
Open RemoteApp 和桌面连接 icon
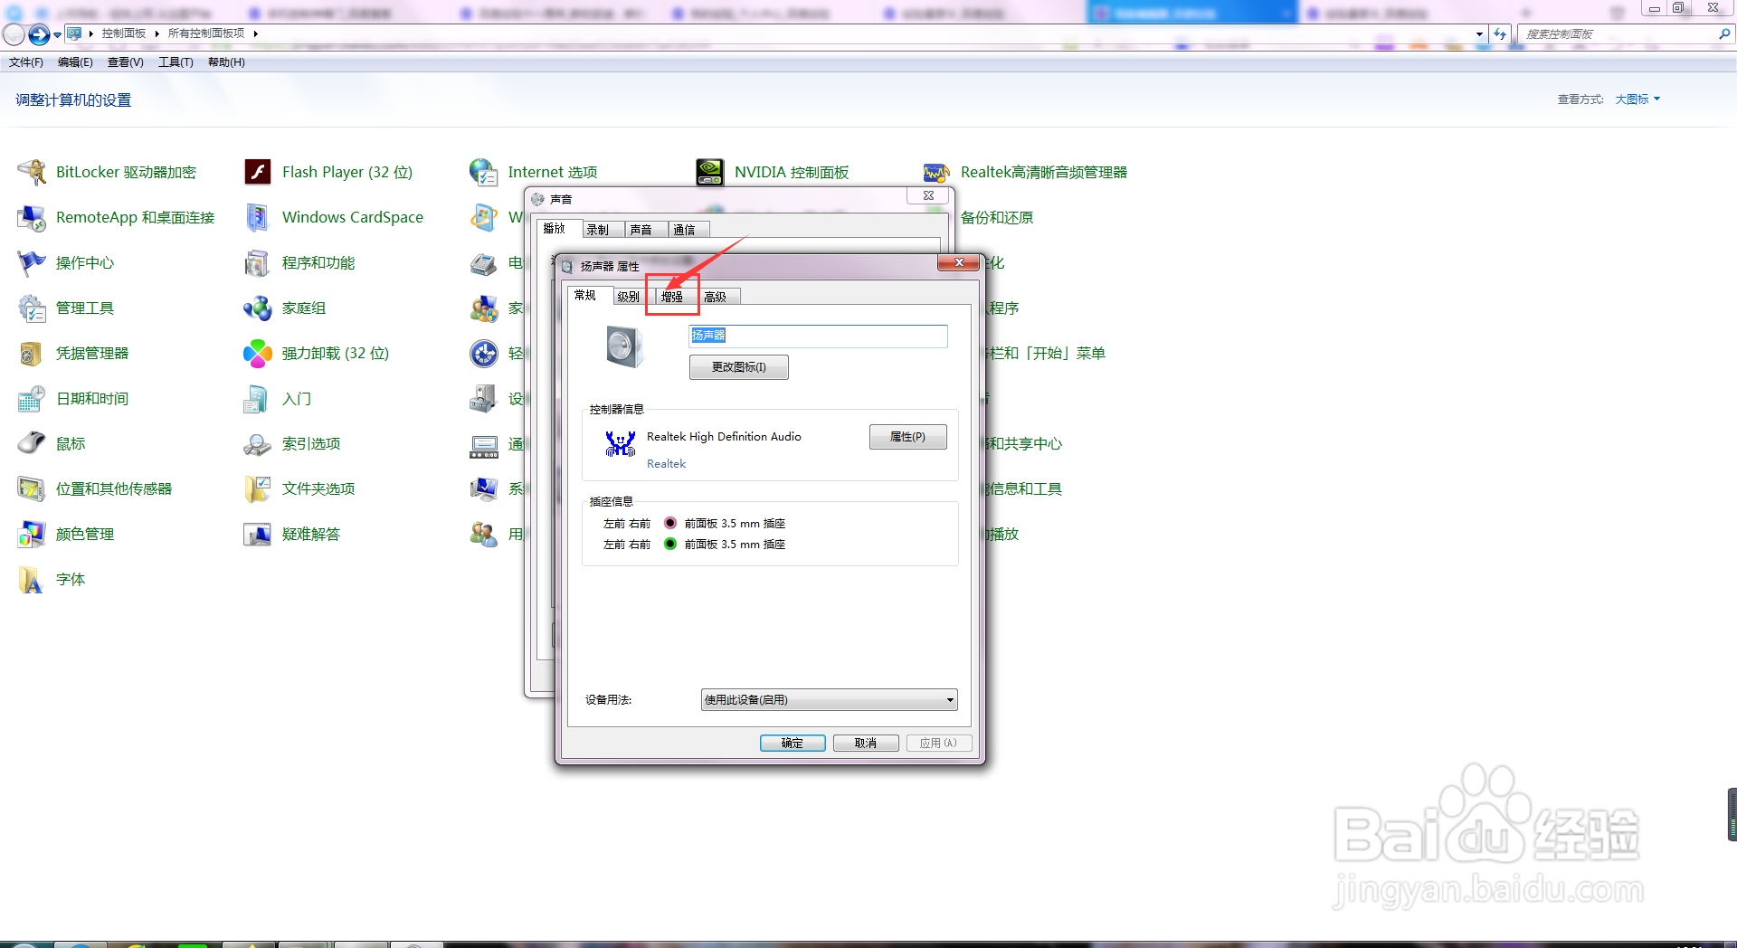(x=32, y=217)
